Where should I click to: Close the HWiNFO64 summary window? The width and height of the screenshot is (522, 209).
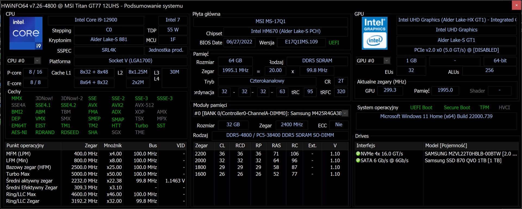coord(516,5)
